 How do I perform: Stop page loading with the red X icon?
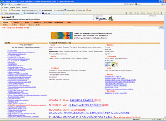tap(133, 4)
